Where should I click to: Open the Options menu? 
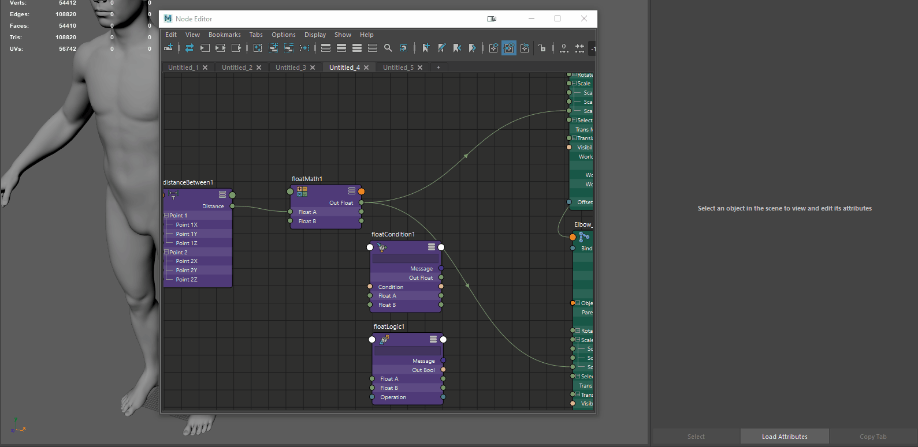click(x=284, y=35)
